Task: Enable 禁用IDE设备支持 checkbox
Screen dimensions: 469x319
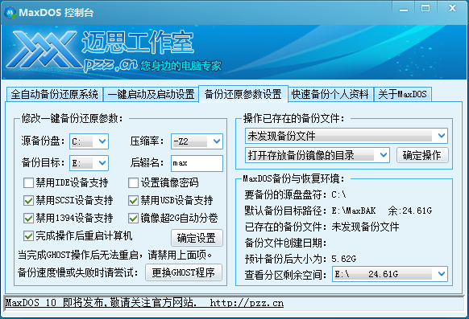Action: [x=28, y=182]
